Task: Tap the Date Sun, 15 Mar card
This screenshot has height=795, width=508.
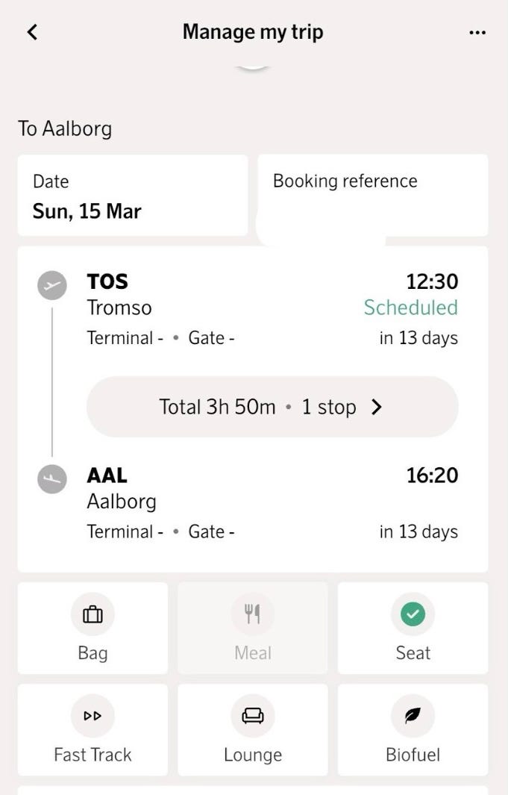Action: [x=133, y=196]
